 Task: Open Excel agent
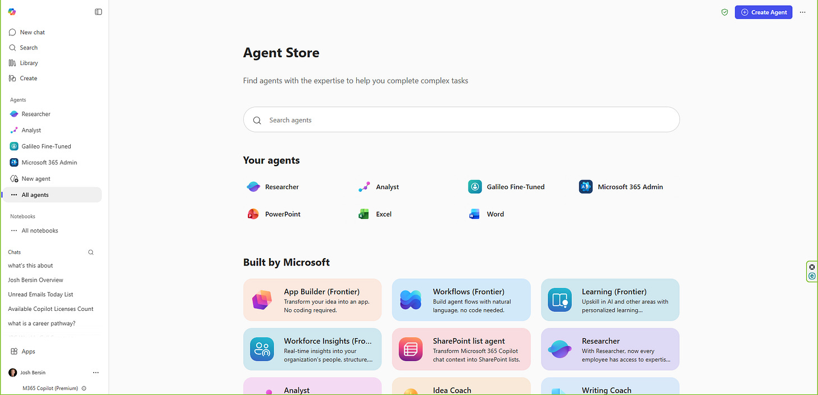pyautogui.click(x=375, y=214)
